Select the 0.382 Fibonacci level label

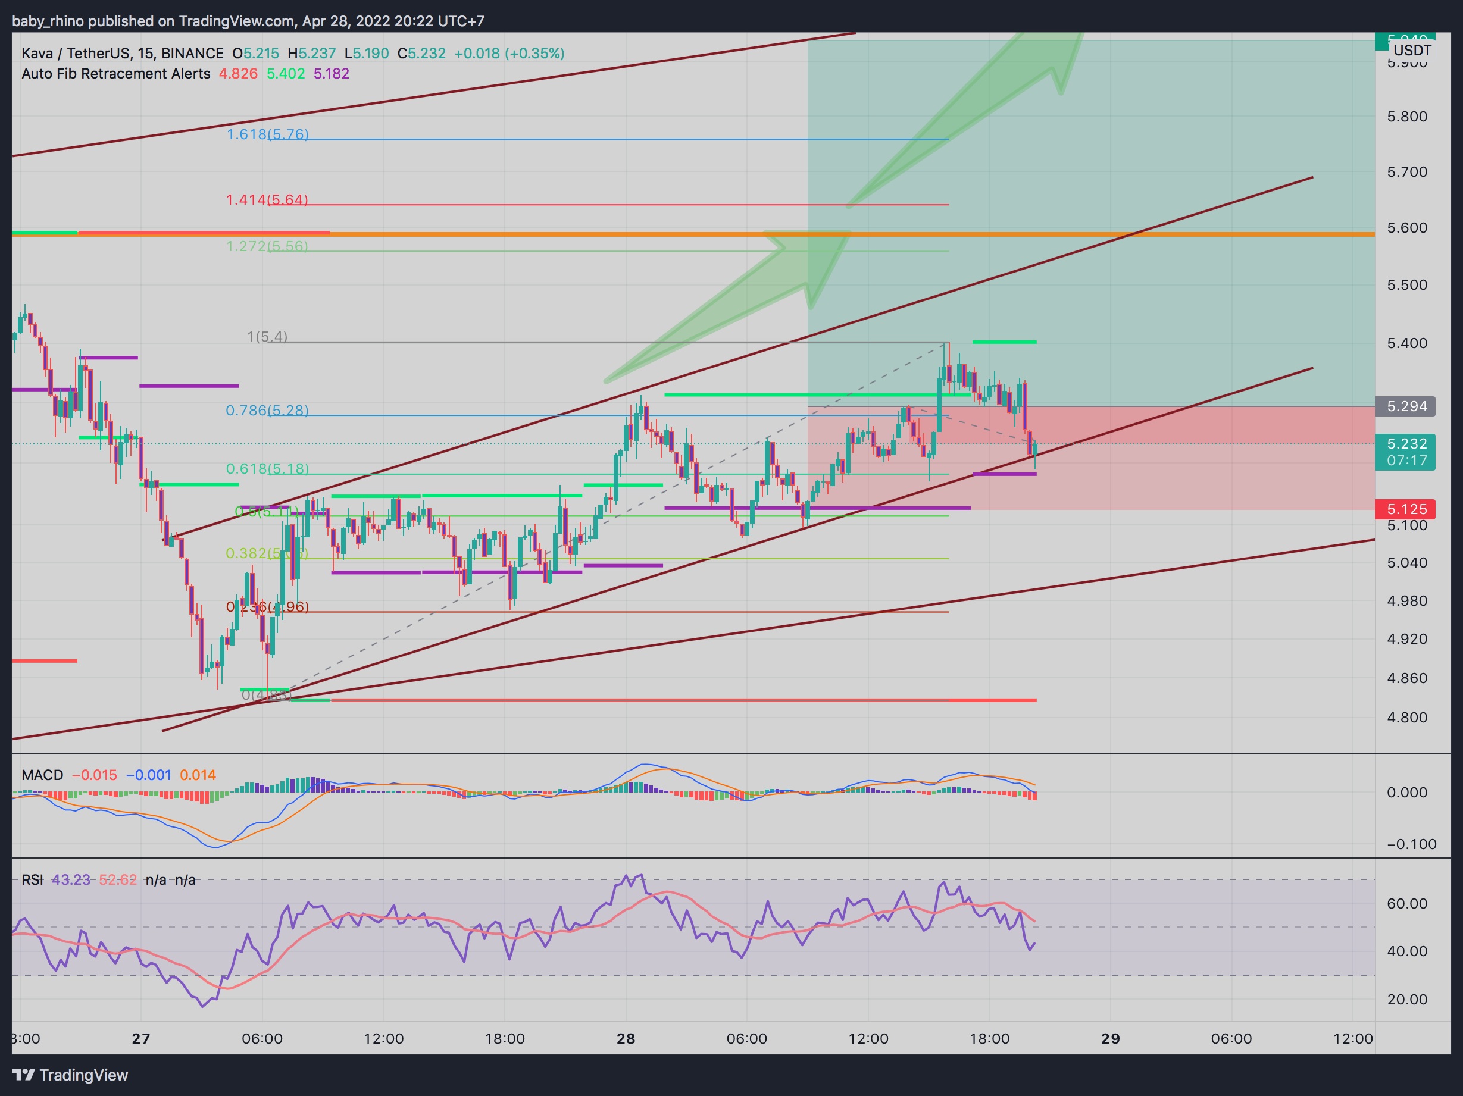267,553
